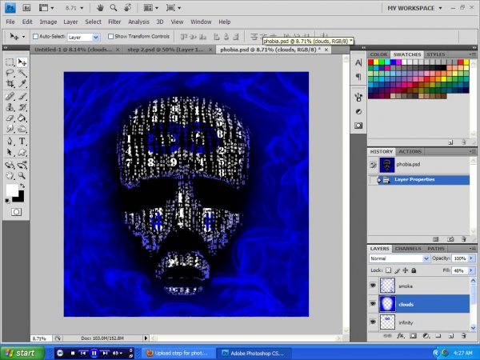480x360 pixels.
Task: Select the Pen tool
Action: (10, 141)
